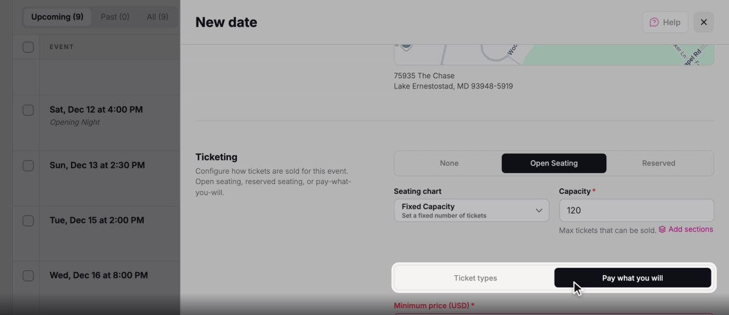Open the All (9) tab
The height and width of the screenshot is (315, 729).
(x=157, y=17)
